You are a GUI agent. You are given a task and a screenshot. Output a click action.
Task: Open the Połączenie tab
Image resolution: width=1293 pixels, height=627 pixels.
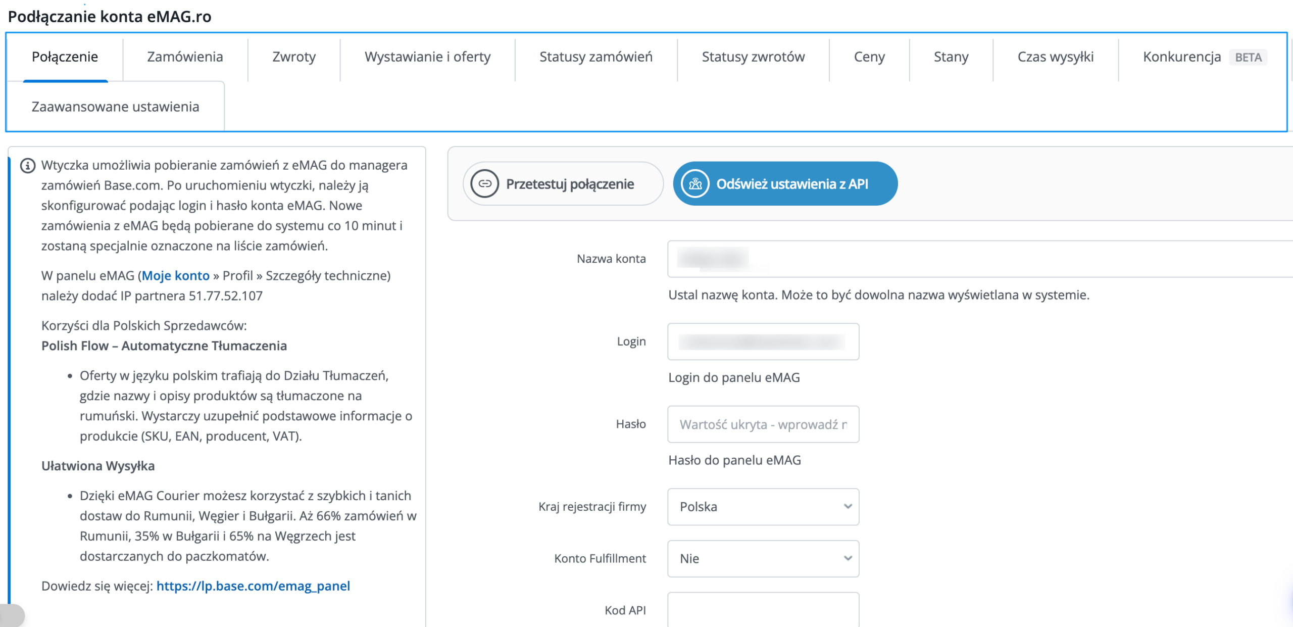tap(65, 57)
